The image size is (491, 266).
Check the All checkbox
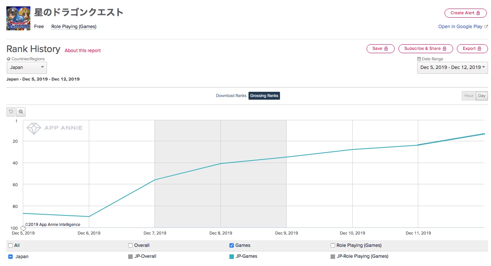click(10, 245)
